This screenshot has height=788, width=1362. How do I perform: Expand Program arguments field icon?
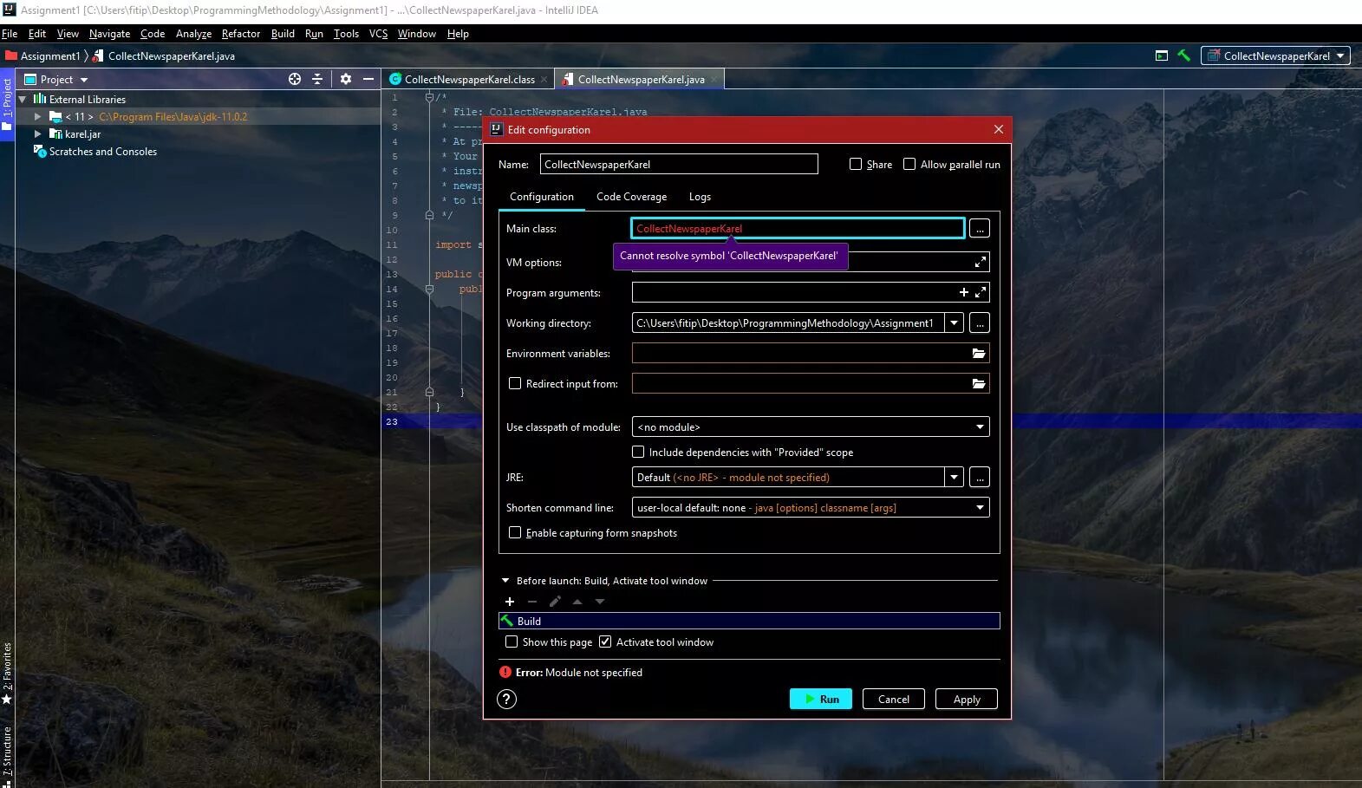pyautogui.click(x=981, y=293)
